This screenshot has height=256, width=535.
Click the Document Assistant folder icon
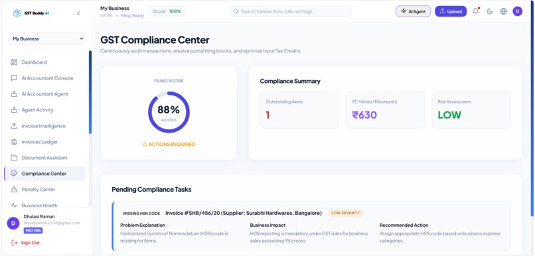(x=14, y=157)
